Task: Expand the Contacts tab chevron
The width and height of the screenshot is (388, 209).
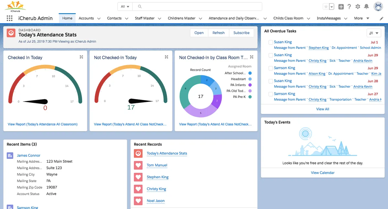Action: pos(127,18)
